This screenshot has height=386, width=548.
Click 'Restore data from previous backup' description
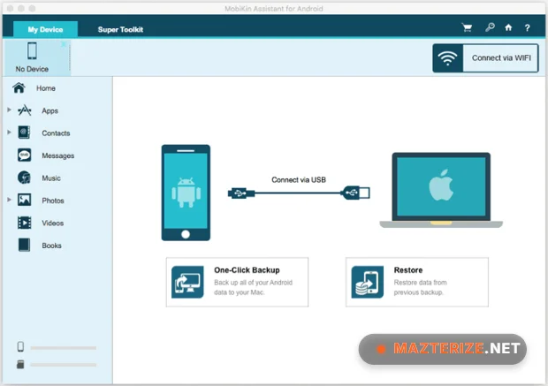(420, 287)
